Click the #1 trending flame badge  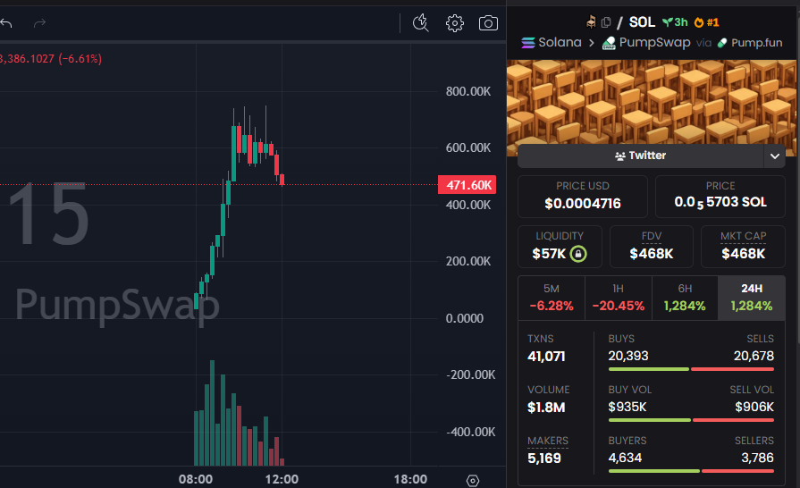(707, 22)
